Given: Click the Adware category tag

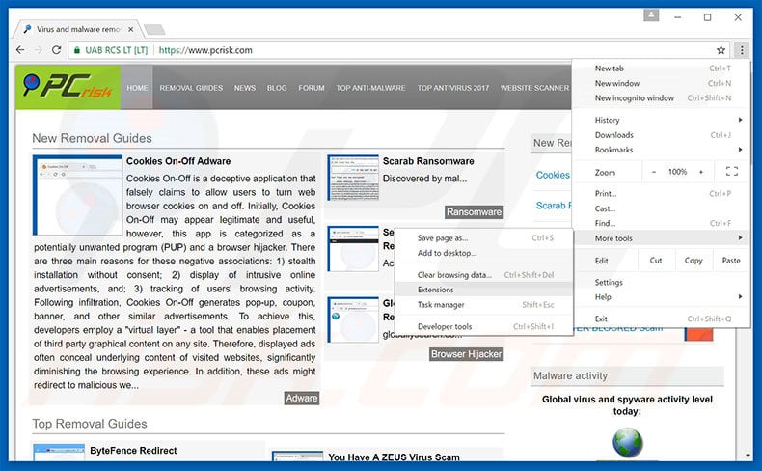Looking at the screenshot, I should coord(302,398).
